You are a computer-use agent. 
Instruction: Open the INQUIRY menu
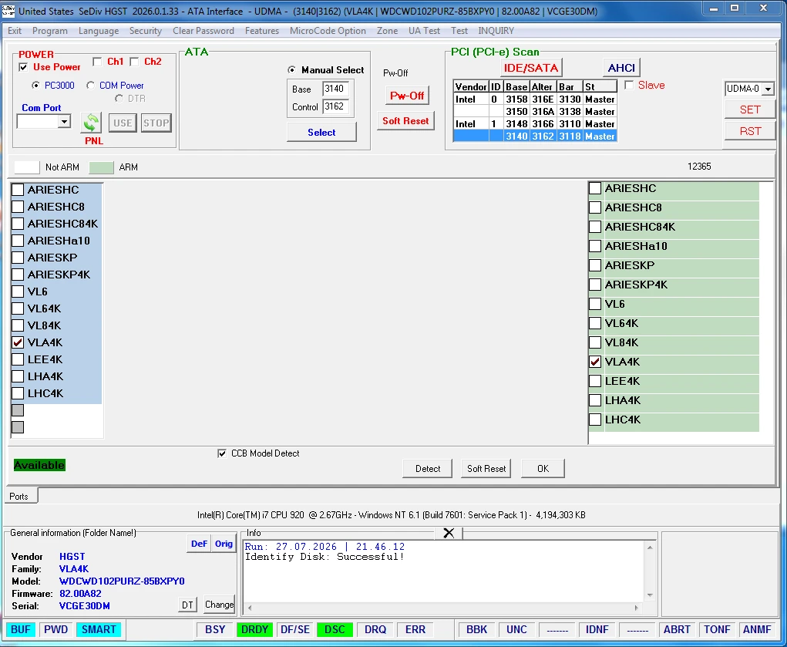point(496,31)
